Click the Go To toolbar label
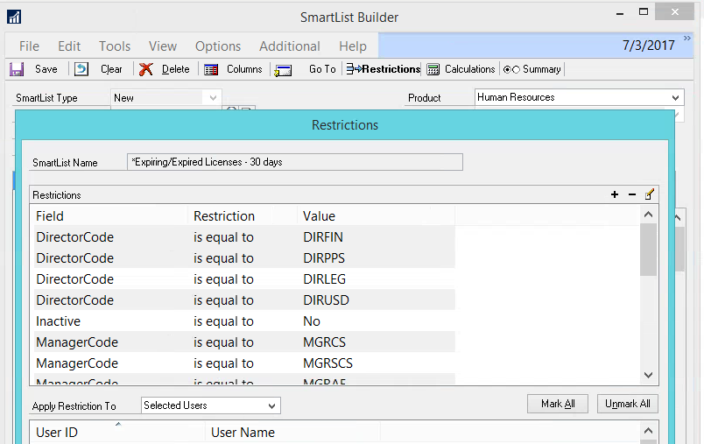 tap(322, 69)
